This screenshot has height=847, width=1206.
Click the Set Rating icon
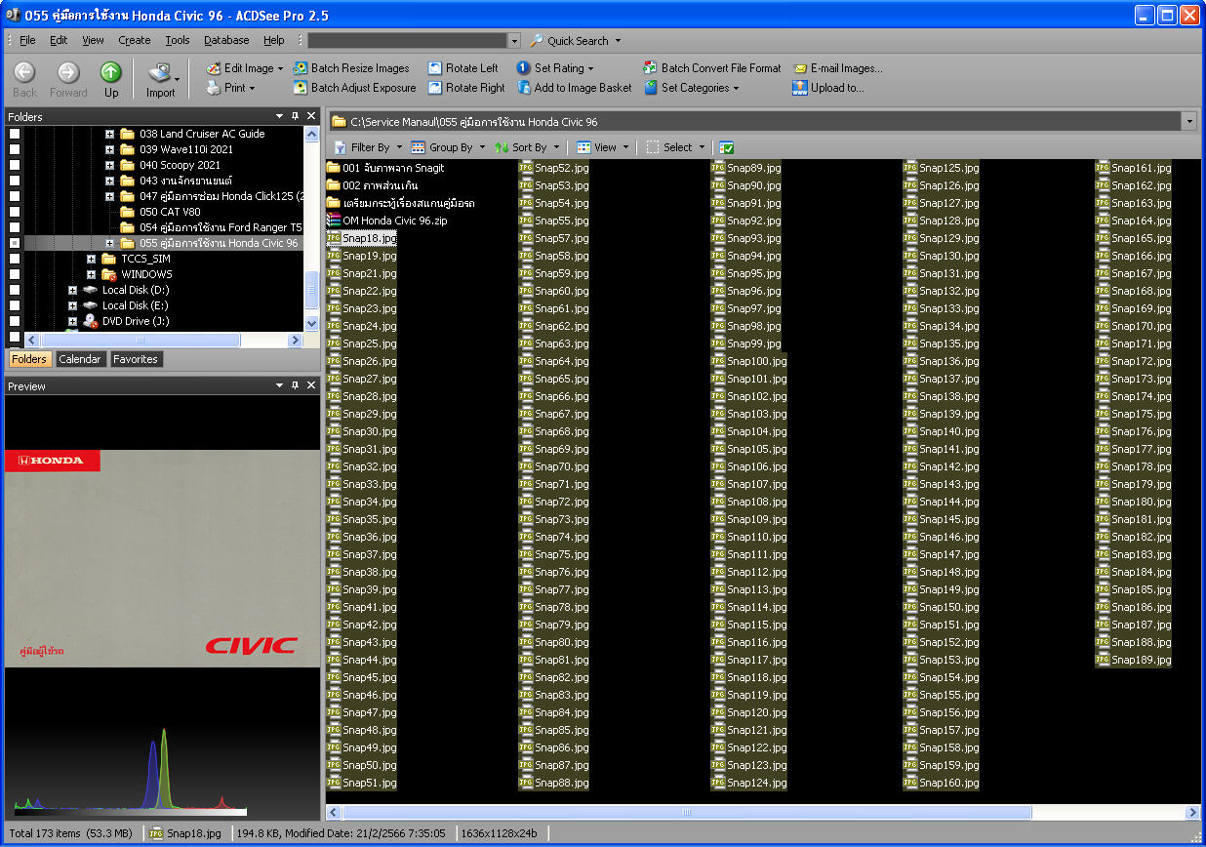523,68
